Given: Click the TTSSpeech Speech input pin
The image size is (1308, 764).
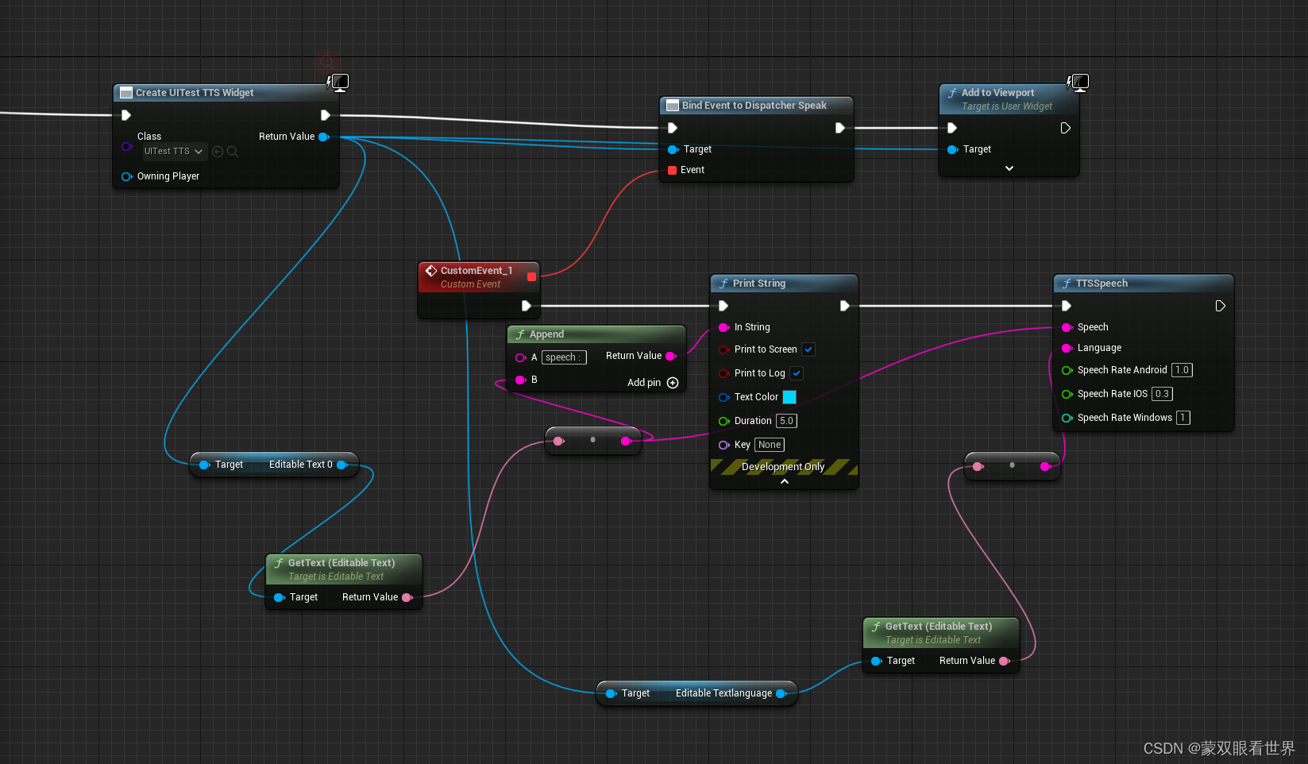Looking at the screenshot, I should [1067, 327].
